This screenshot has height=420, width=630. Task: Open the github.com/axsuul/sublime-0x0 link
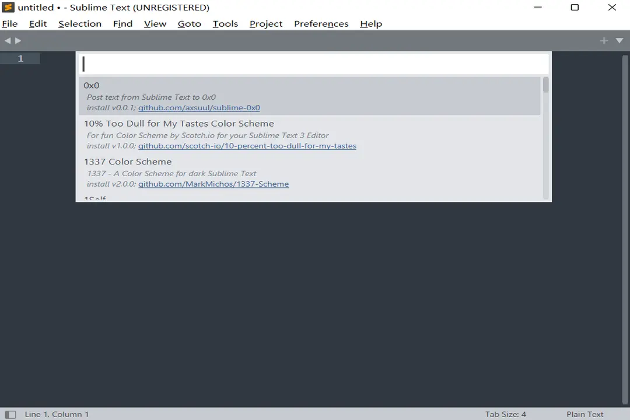(x=199, y=108)
